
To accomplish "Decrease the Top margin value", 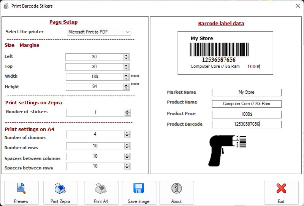I will tap(126, 69).
